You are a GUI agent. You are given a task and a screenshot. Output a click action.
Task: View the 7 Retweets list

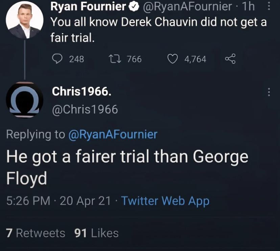point(36,233)
